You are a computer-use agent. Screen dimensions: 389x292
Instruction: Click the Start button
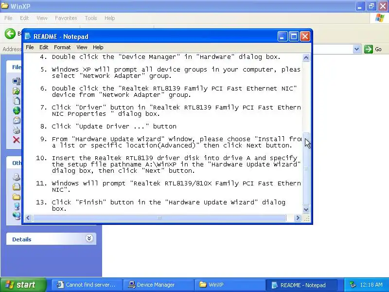[x=23, y=285]
